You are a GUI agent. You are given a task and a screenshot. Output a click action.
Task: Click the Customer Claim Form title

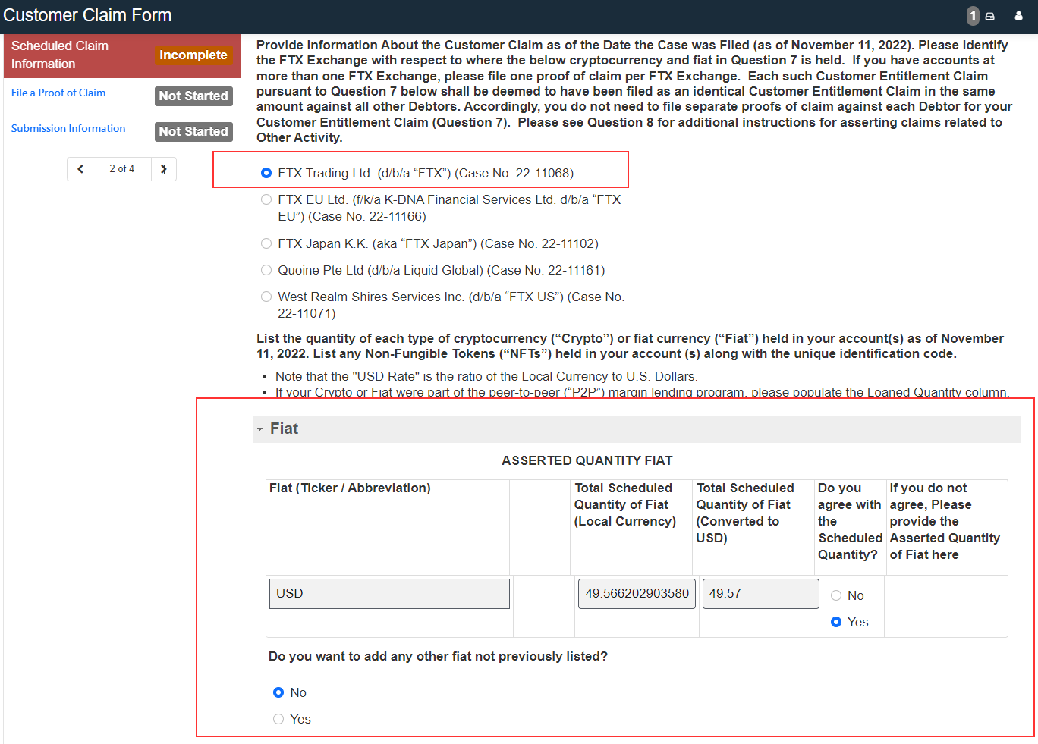87,15
